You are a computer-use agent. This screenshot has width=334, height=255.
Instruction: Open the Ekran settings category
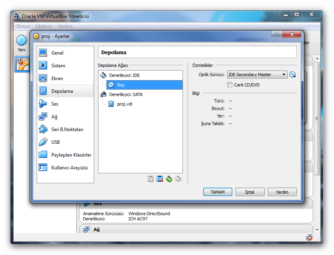pos(65,78)
